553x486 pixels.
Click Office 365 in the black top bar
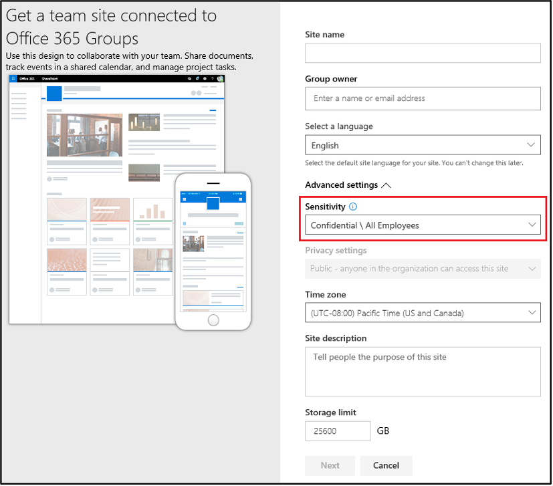pos(27,78)
